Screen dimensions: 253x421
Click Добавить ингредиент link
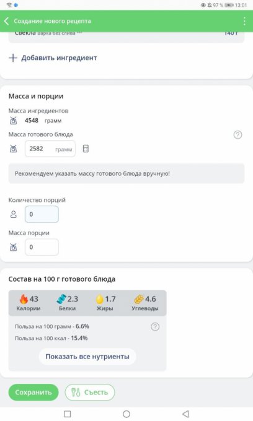(x=59, y=58)
